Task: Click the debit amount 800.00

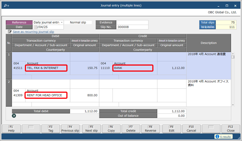Action: pos(92,95)
